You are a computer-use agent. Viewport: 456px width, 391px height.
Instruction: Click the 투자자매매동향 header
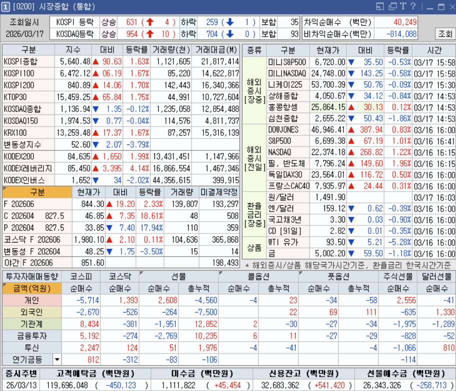click(x=32, y=276)
